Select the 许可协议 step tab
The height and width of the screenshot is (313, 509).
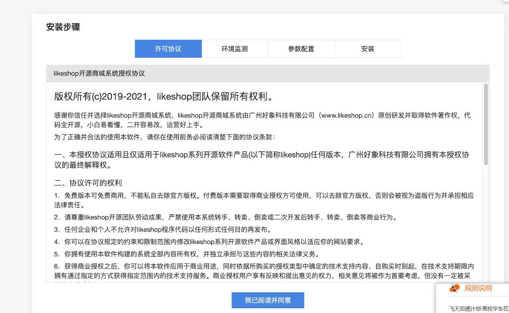click(x=168, y=49)
